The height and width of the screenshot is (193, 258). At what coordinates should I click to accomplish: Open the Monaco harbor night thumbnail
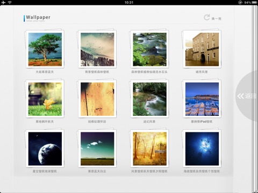coord(202,99)
